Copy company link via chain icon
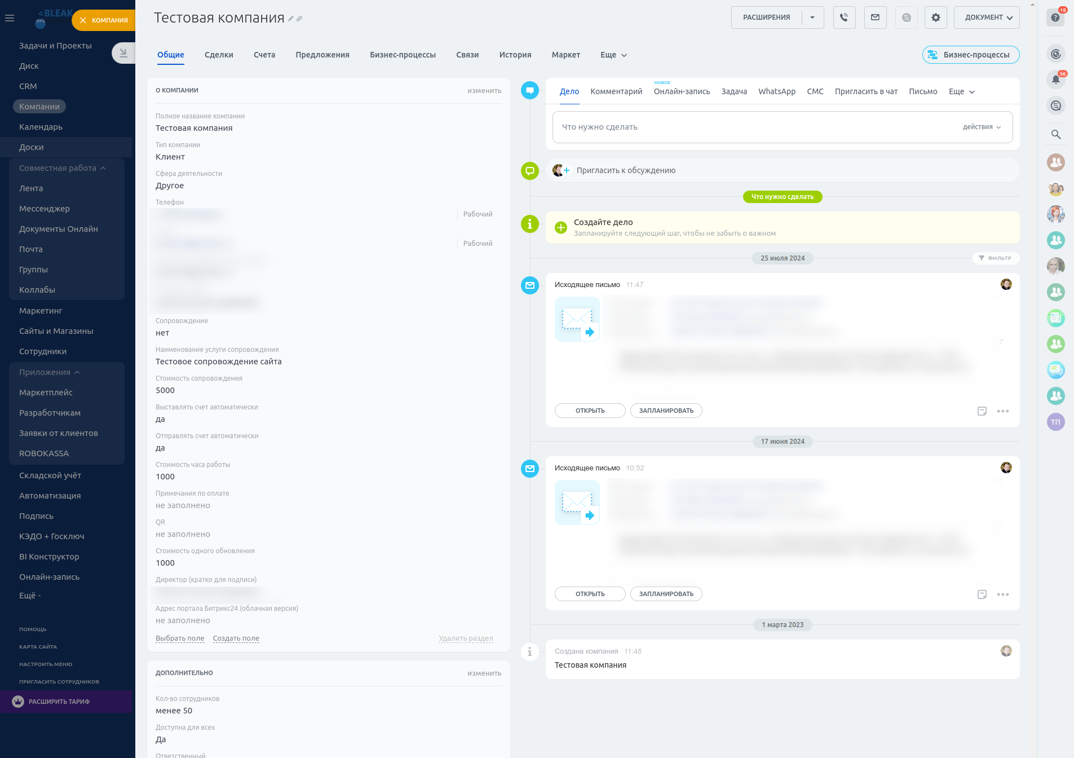The height and width of the screenshot is (758, 1074). coord(299,19)
